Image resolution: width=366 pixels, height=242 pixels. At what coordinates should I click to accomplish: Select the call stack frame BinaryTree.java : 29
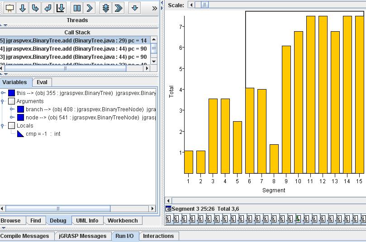75,41
